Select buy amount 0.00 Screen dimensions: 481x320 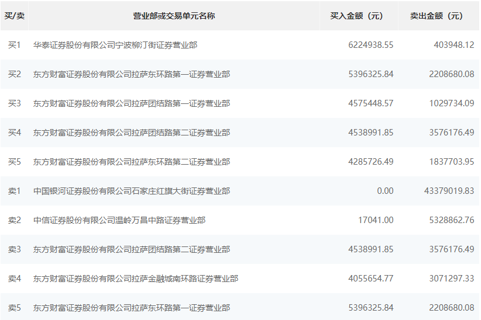tap(385, 191)
